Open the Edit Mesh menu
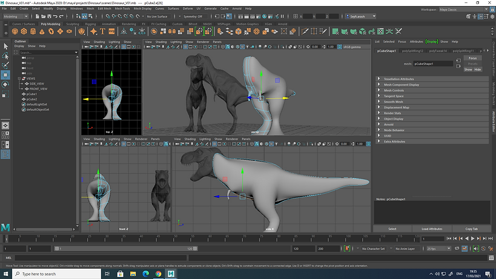496x279 pixels. pos(104,8)
